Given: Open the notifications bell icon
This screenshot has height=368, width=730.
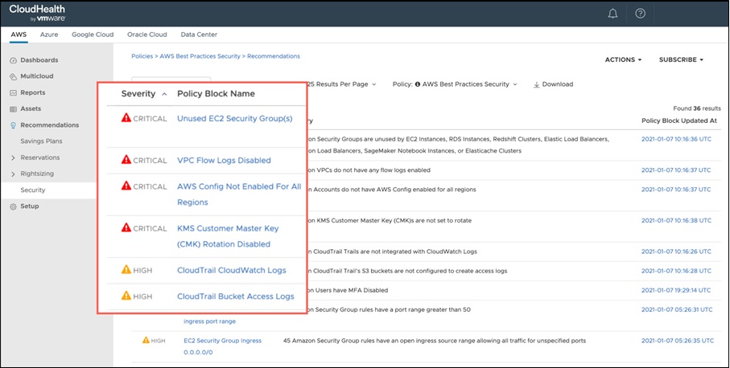Looking at the screenshot, I should (612, 14).
